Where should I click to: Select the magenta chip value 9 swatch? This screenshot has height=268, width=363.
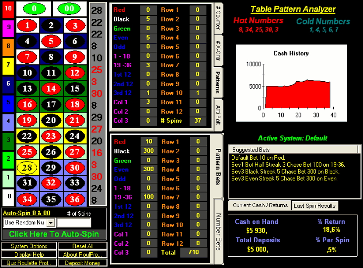(x=8, y=29)
